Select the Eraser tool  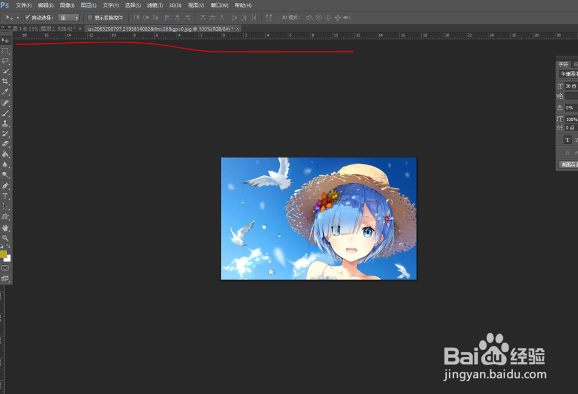pos(5,144)
